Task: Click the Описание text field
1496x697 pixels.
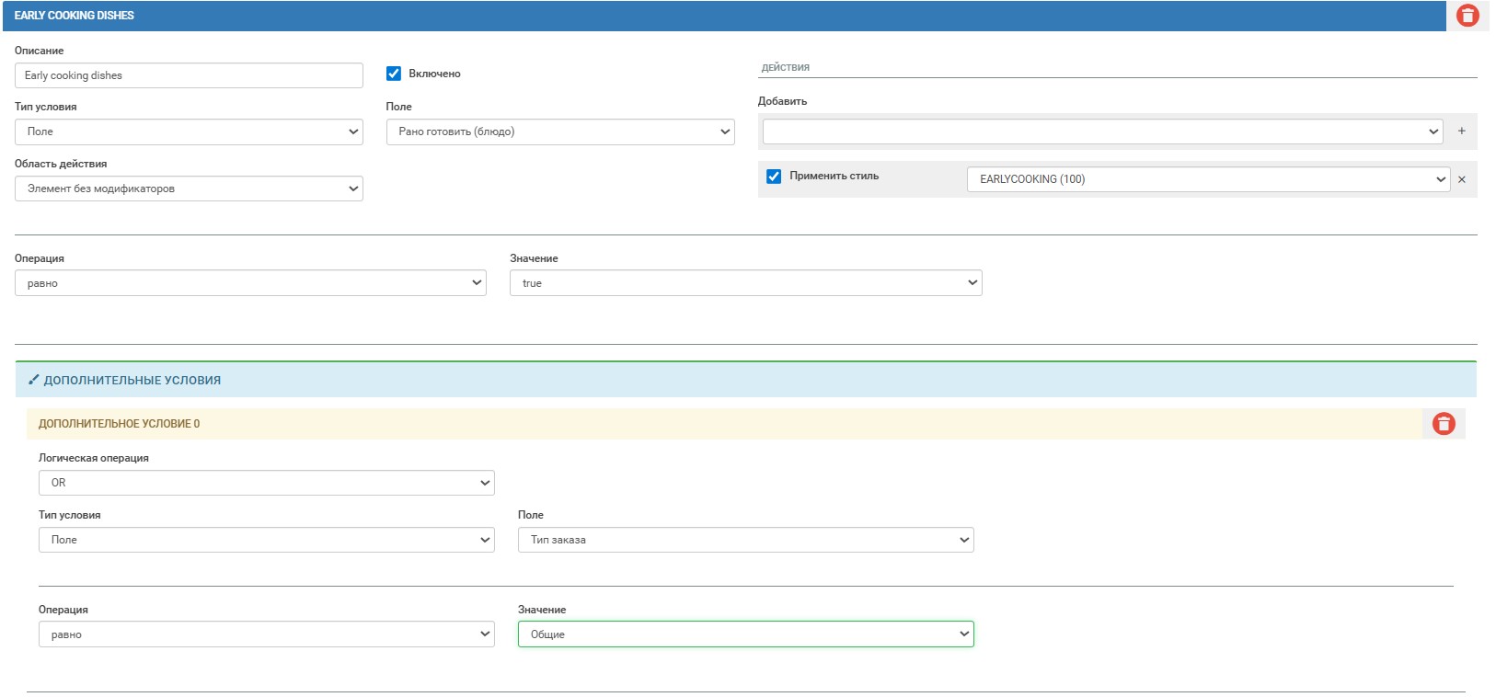Action: click(189, 75)
